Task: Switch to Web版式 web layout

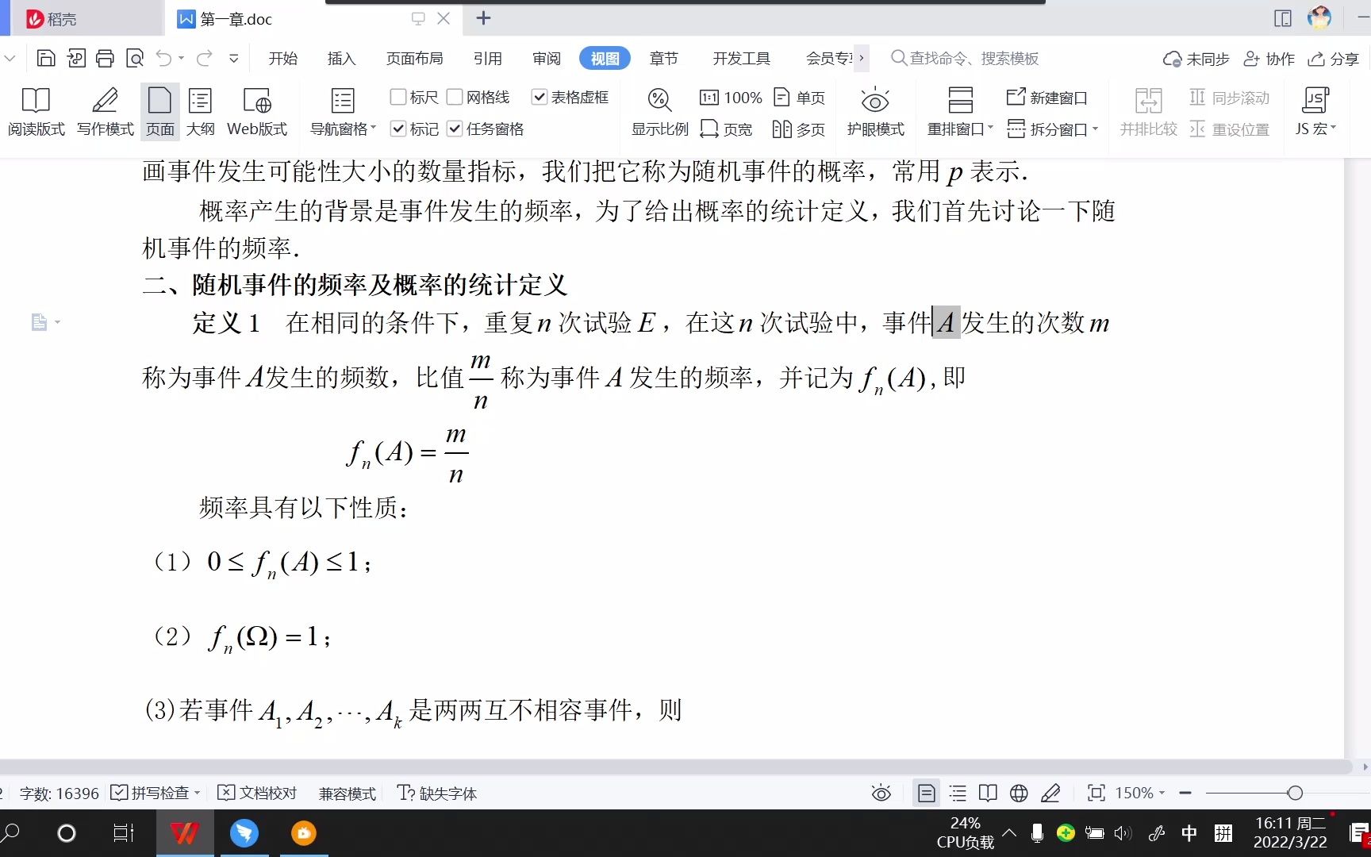Action: click(x=255, y=111)
